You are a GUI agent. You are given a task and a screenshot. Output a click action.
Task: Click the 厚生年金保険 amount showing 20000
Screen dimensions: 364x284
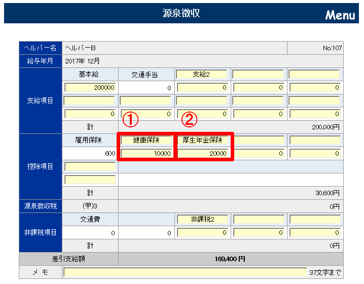(202, 153)
